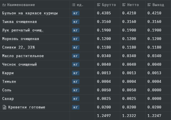171x120 pixels.
Task: Select Выход value 0.3160 for Тыква очищенная
Action: 154,22
